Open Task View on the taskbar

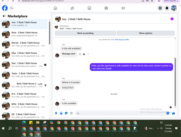(17, 128)
